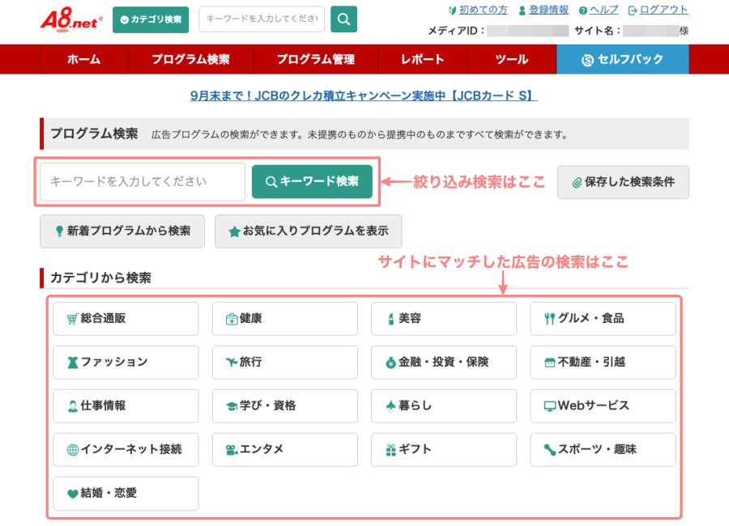Show お気に入りプログラム favorites
Image resolution: width=729 pixels, height=526 pixels.
tap(308, 231)
